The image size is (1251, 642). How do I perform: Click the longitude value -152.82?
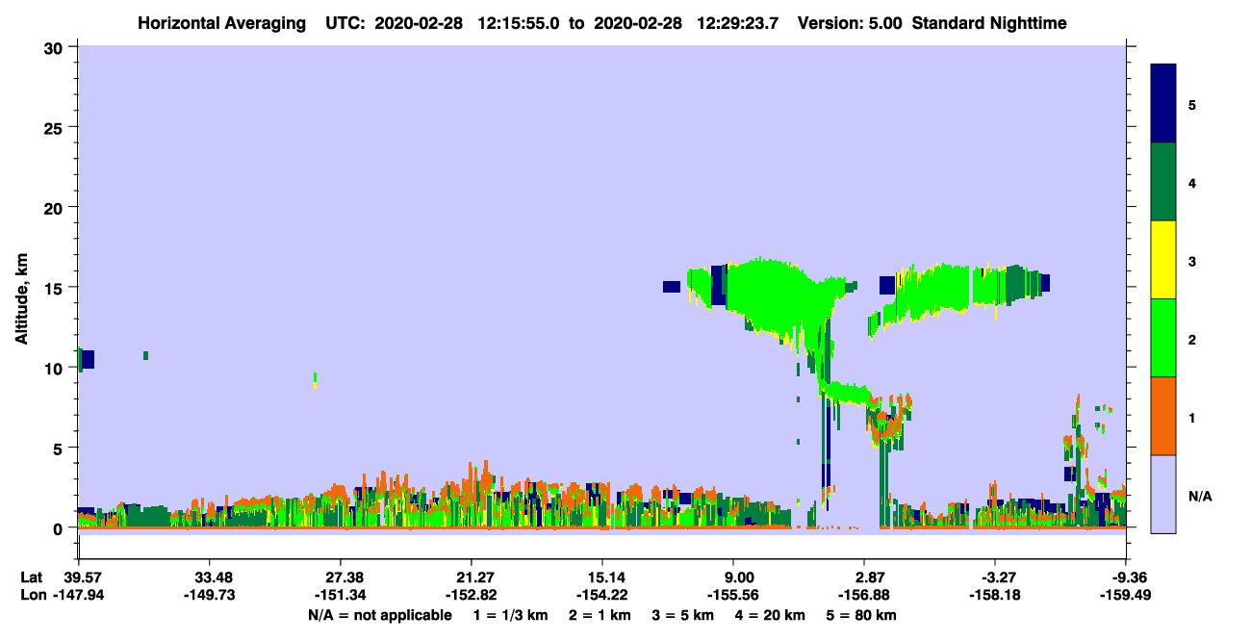point(472,595)
